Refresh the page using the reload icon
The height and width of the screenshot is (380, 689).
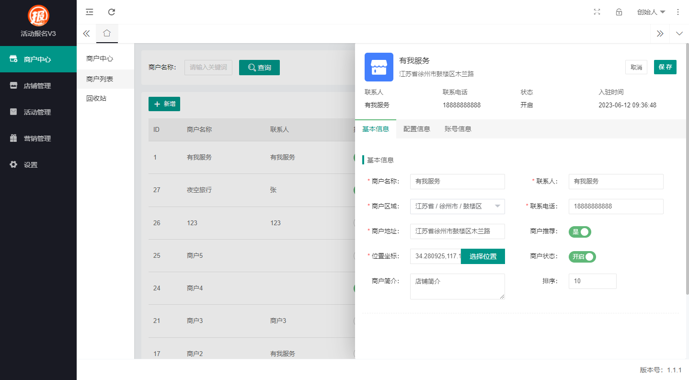click(112, 12)
